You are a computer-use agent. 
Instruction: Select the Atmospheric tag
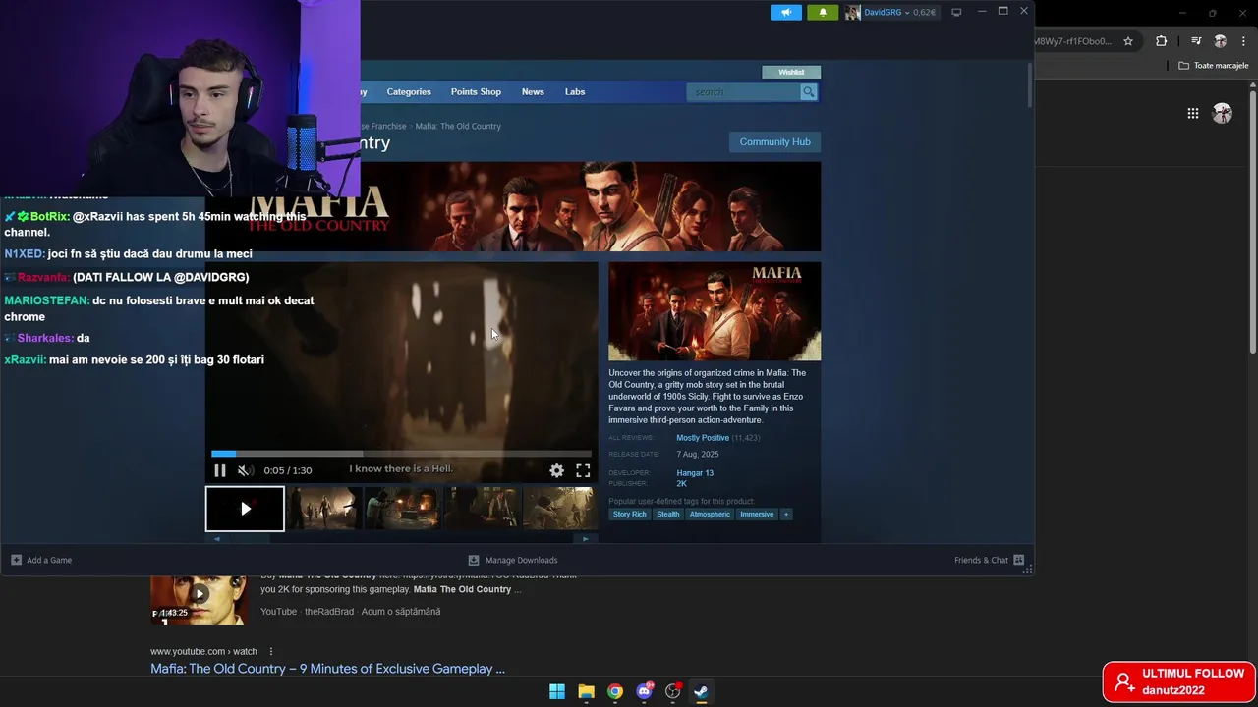(x=710, y=515)
